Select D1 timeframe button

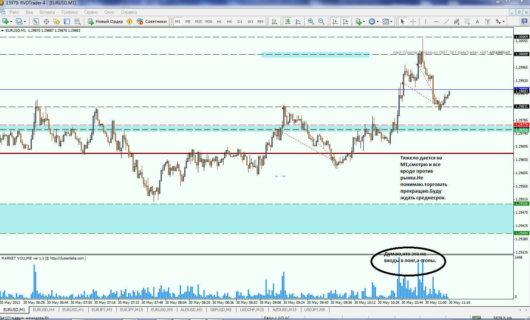coord(240,21)
